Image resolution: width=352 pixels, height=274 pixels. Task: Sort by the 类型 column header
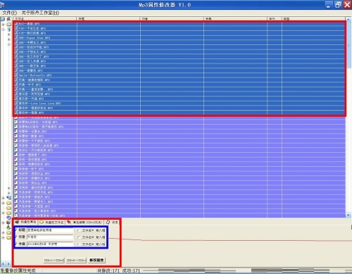point(313,18)
